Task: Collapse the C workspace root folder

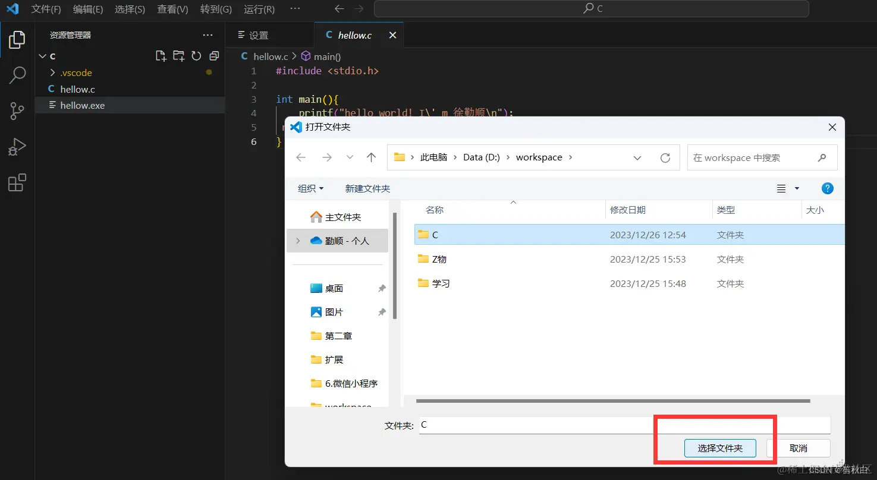Action: (42, 56)
